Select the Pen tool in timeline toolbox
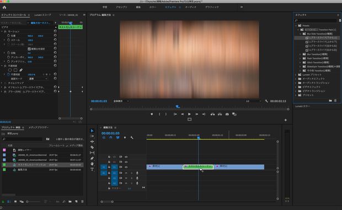342x210 pixels. click(x=92, y=158)
